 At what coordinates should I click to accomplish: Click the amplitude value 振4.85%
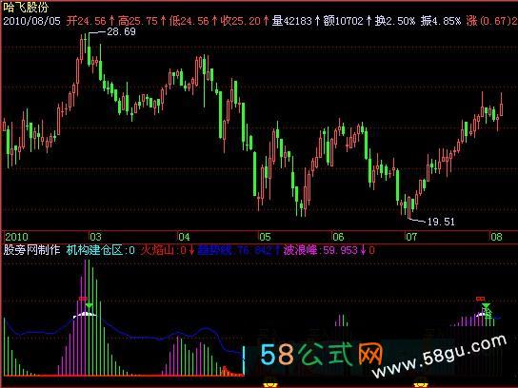441,21
